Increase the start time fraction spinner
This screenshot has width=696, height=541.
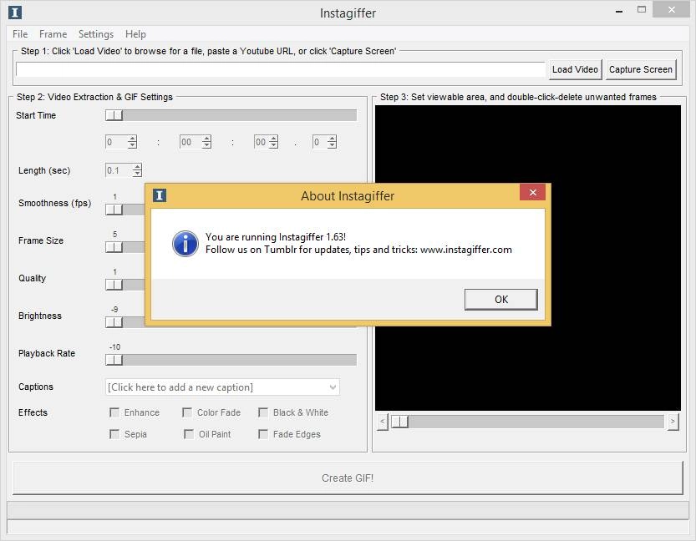coord(332,139)
